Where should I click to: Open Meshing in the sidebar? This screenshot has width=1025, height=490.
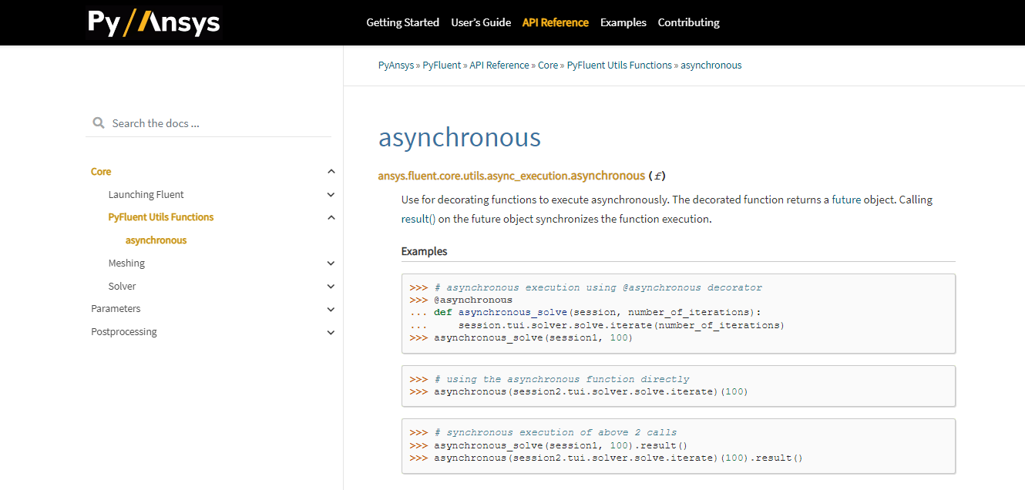pyautogui.click(x=126, y=263)
